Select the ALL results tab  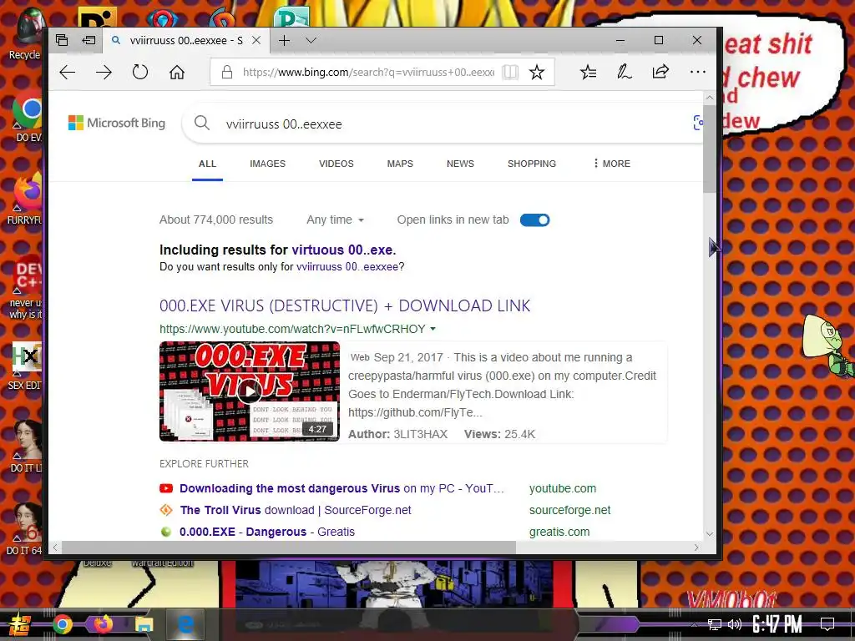coord(207,164)
